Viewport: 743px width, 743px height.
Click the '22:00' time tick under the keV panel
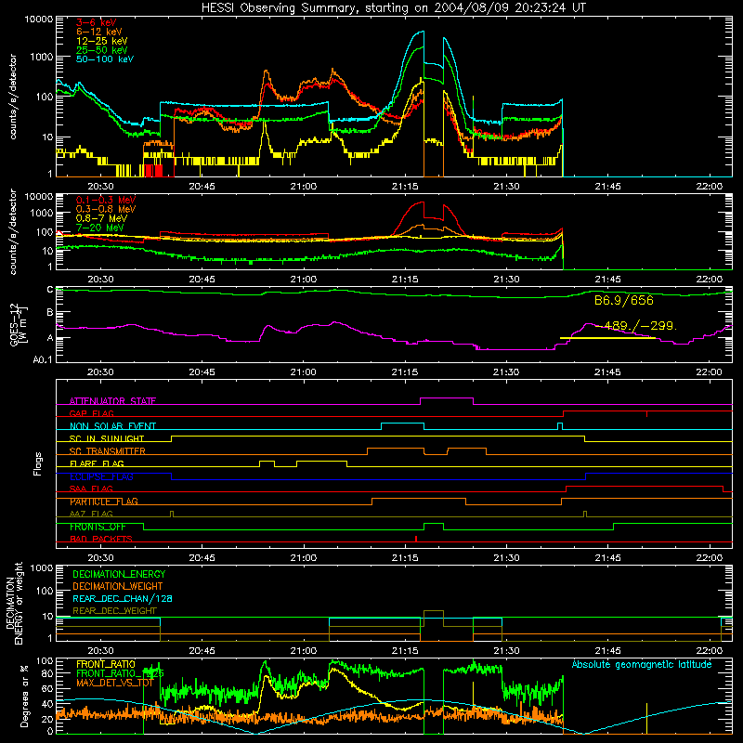tap(710, 187)
